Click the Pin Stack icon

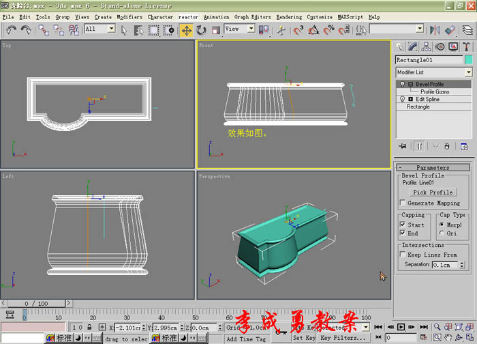[403, 146]
